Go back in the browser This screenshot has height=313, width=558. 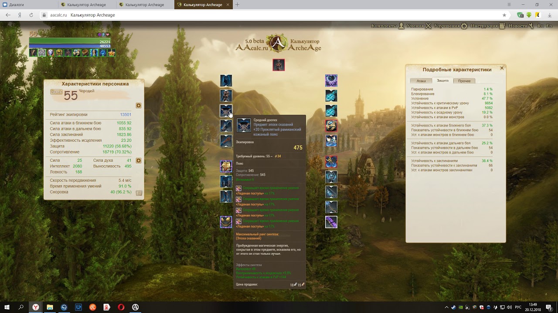click(8, 15)
